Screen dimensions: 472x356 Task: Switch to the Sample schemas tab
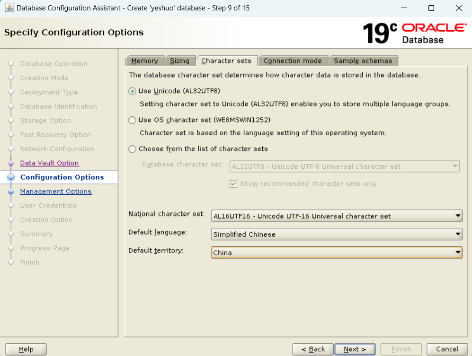pos(363,61)
